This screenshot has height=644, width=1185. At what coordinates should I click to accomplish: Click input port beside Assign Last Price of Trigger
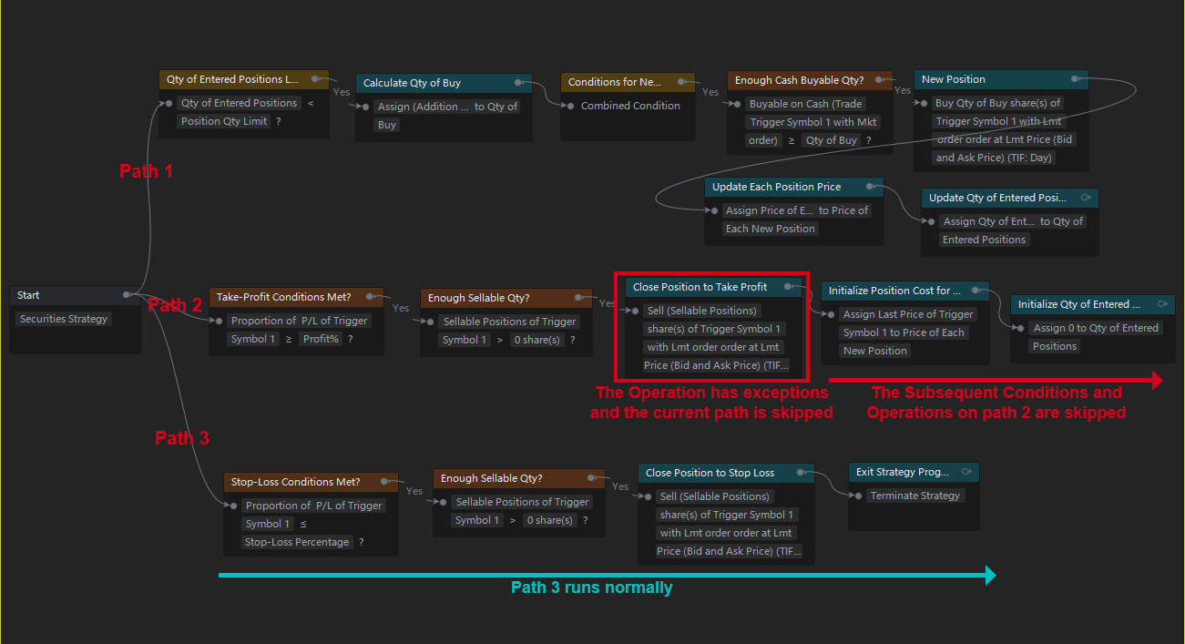point(830,314)
